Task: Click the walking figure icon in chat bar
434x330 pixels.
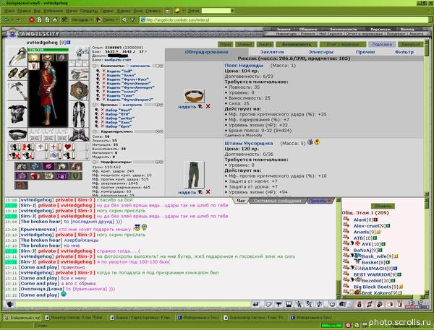Action: (x=299, y=304)
